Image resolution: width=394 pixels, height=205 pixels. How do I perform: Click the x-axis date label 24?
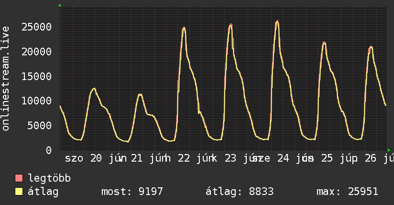coord(283,158)
